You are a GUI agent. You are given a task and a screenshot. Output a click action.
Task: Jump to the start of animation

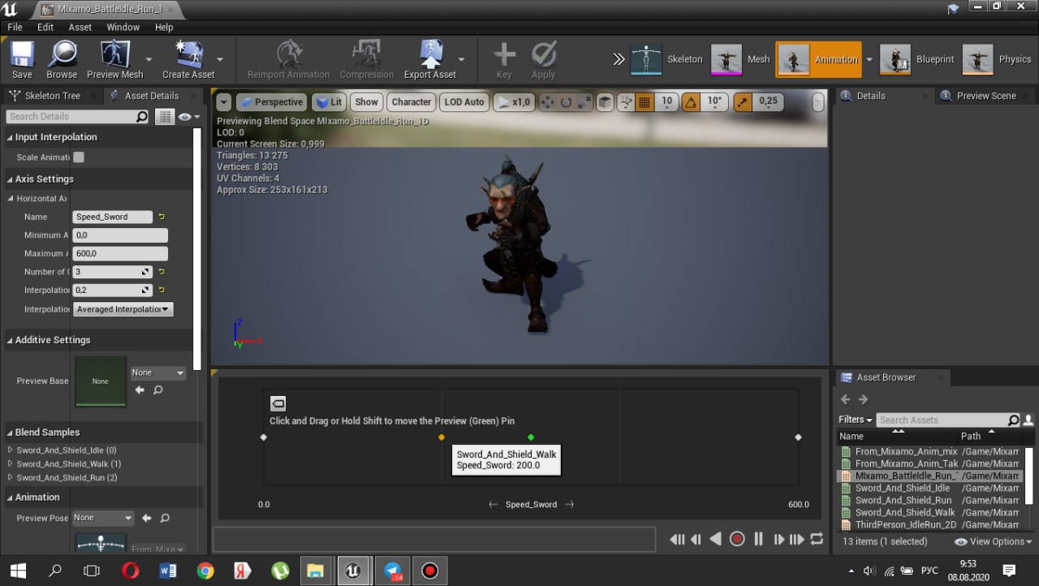click(x=677, y=539)
